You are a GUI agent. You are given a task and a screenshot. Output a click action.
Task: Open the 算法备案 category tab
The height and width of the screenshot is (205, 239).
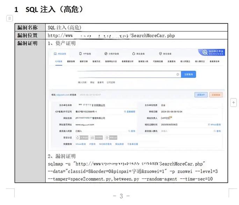pyautogui.click(x=138, y=54)
